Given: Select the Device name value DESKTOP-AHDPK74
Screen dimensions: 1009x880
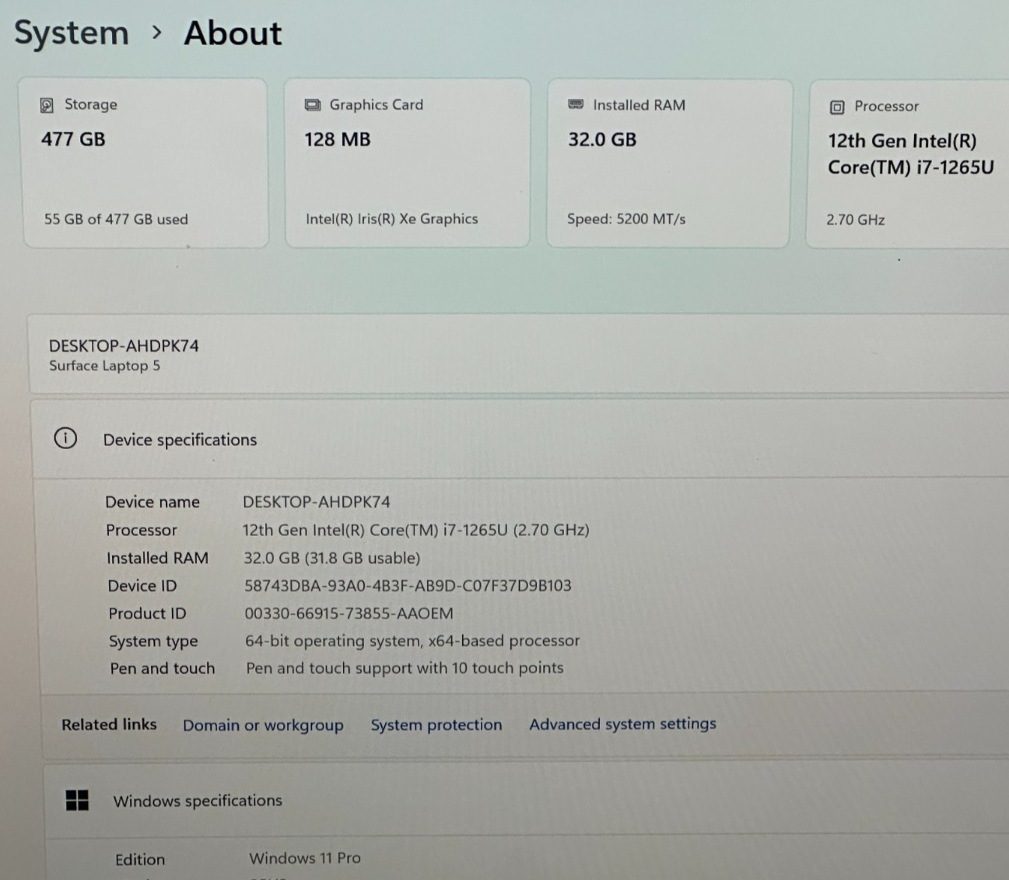Looking at the screenshot, I should 317,502.
